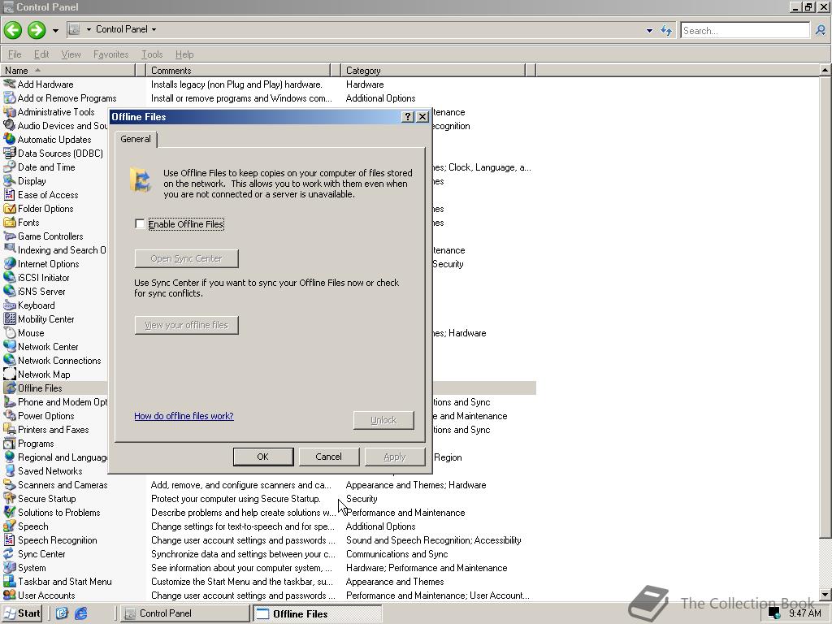The width and height of the screenshot is (832, 624).
Task: Open the Favorites menu
Action: click(x=110, y=54)
